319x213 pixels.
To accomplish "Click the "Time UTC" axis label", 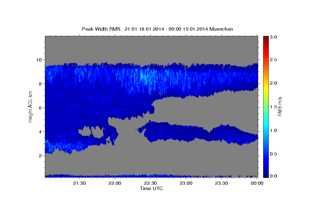I will coord(151,189).
